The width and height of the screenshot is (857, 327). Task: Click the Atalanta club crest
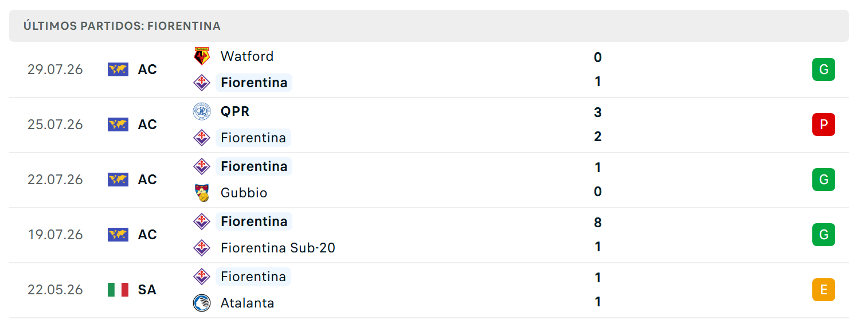coord(202,303)
